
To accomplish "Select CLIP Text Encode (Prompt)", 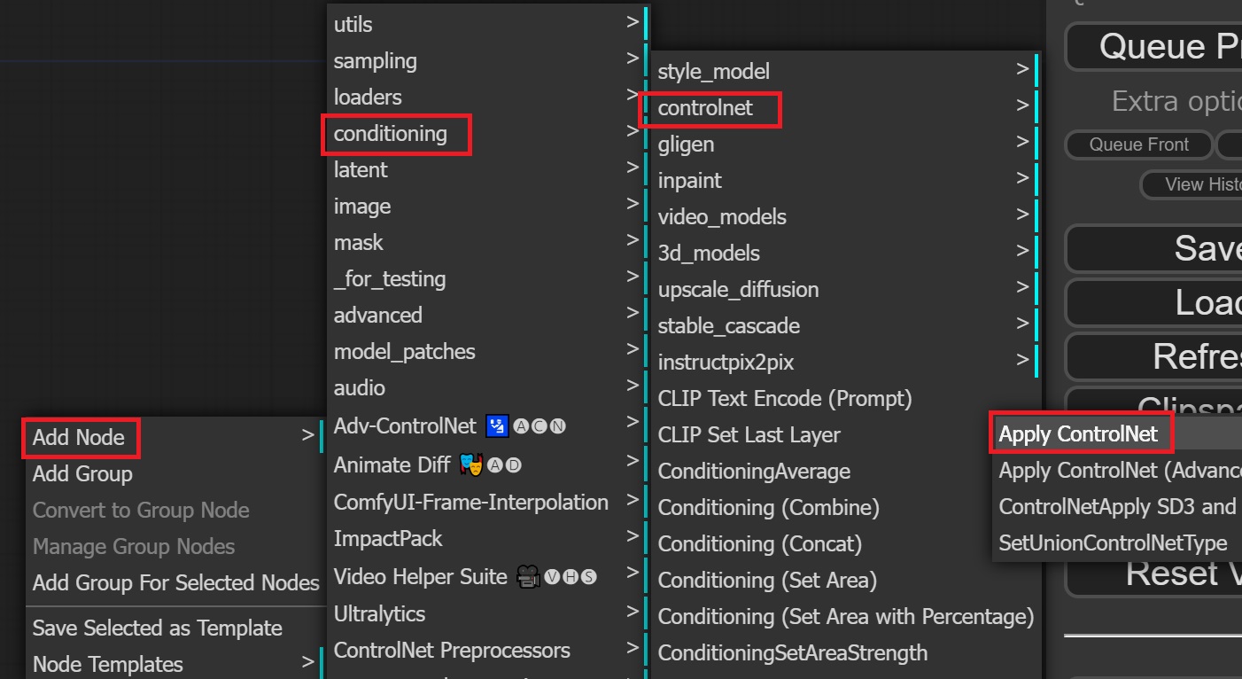I will pos(784,398).
